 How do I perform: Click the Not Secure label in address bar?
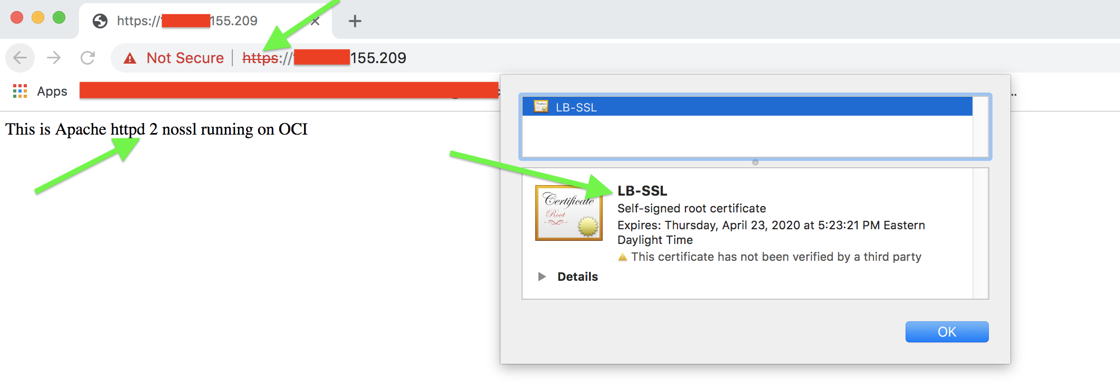[x=185, y=58]
